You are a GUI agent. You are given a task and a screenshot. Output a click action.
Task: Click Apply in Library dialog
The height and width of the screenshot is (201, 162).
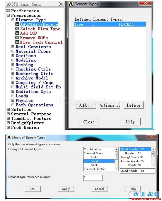pyautogui.click(x=66, y=189)
